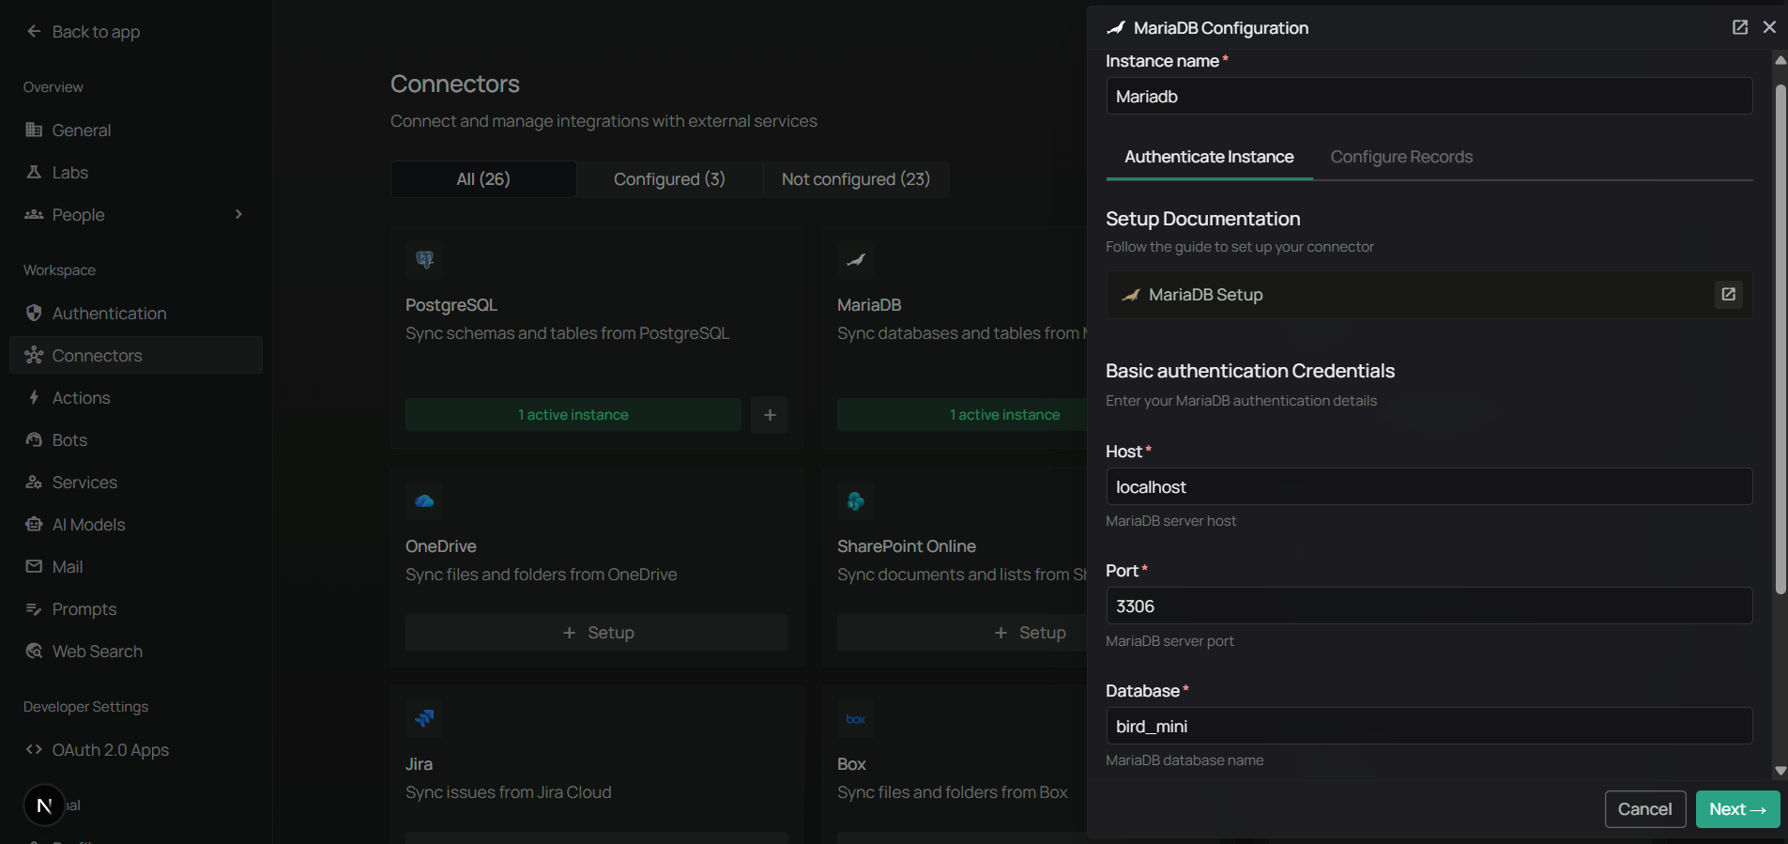Select the Authenticate Instance tab
The height and width of the screenshot is (844, 1788).
(x=1209, y=157)
